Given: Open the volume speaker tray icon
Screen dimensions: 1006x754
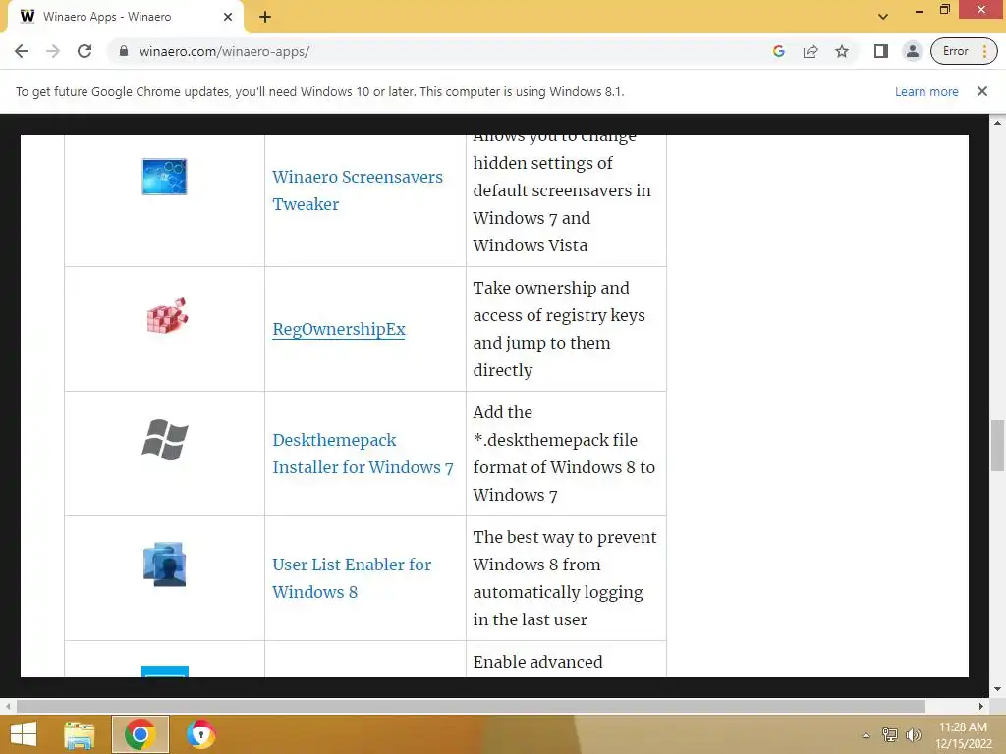Looking at the screenshot, I should pos(913,735).
